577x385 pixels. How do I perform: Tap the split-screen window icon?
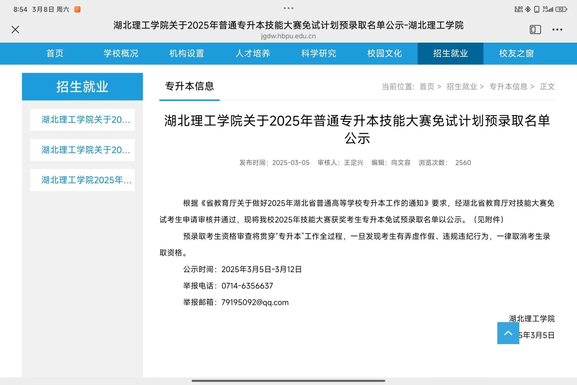535,30
